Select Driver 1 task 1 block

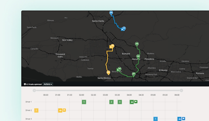(84, 102)
